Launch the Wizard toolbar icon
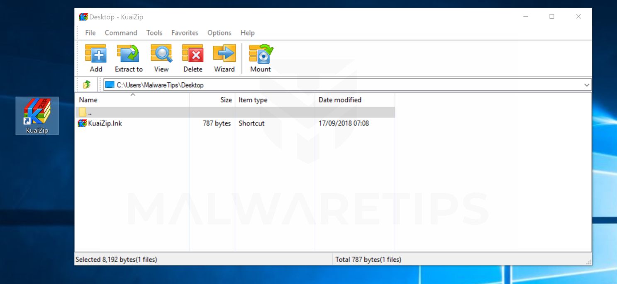 coord(224,54)
